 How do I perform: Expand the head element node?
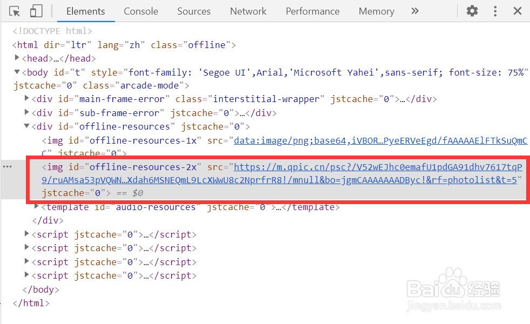(x=17, y=58)
